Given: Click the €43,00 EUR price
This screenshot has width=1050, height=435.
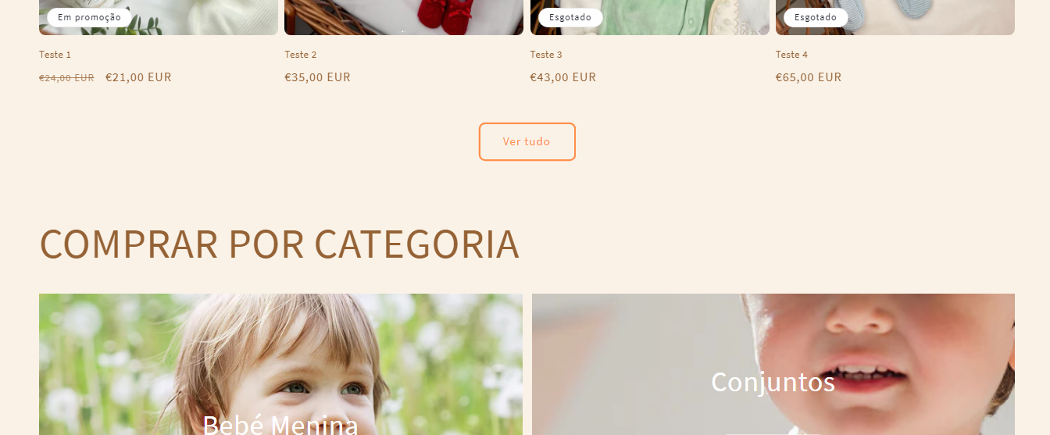Looking at the screenshot, I should pos(563,77).
